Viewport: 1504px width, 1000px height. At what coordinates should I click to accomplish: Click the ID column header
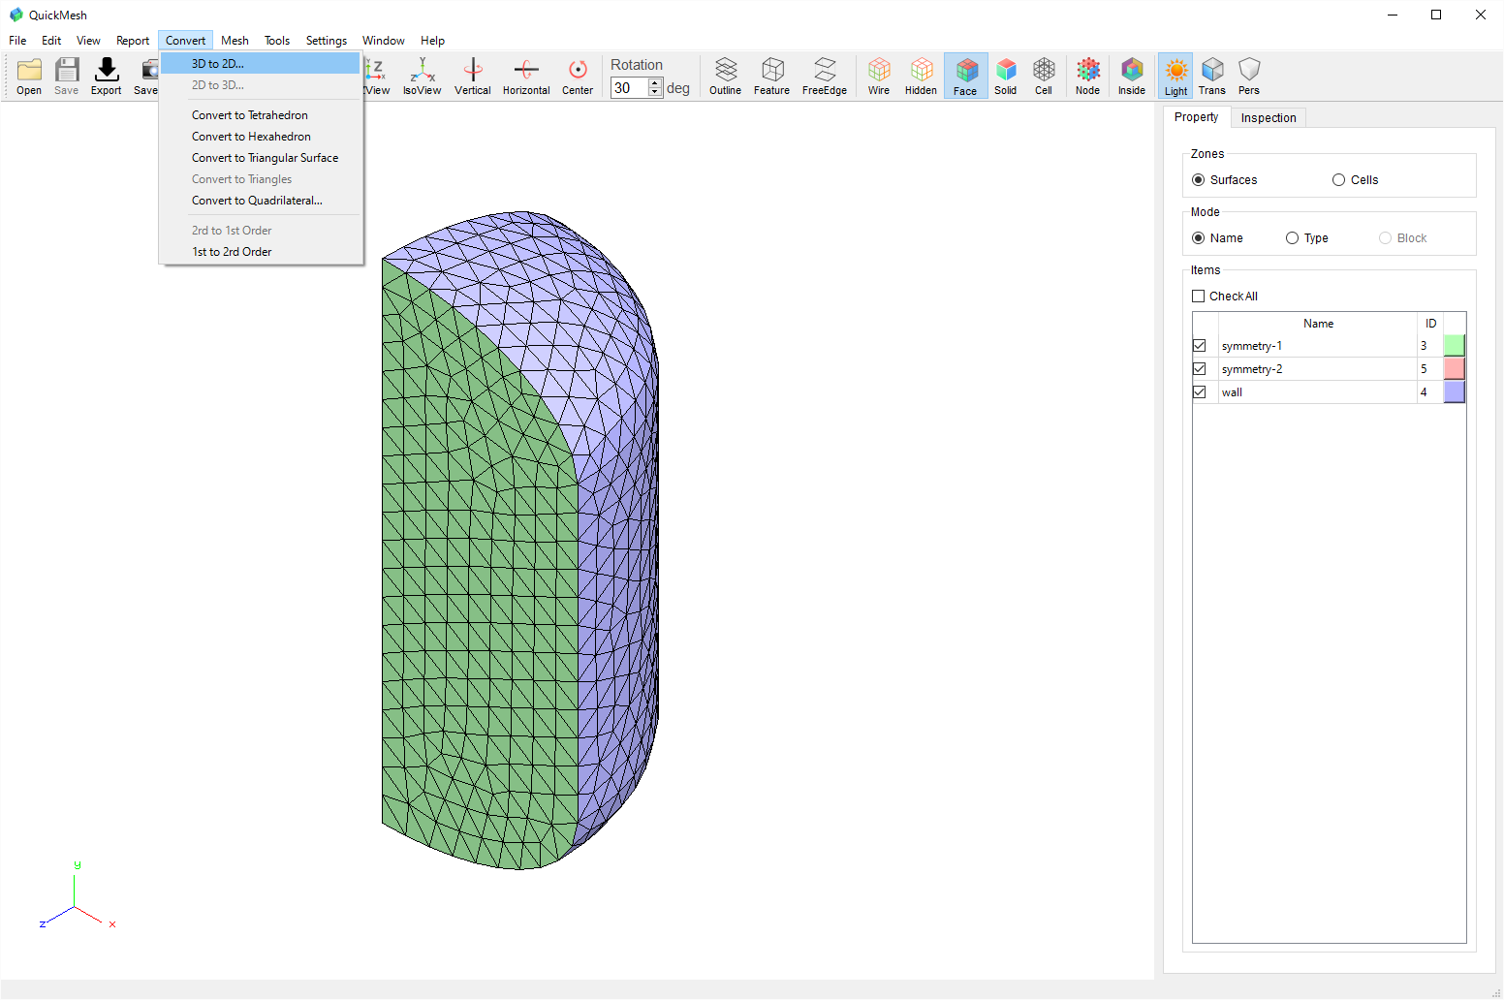[1430, 324]
